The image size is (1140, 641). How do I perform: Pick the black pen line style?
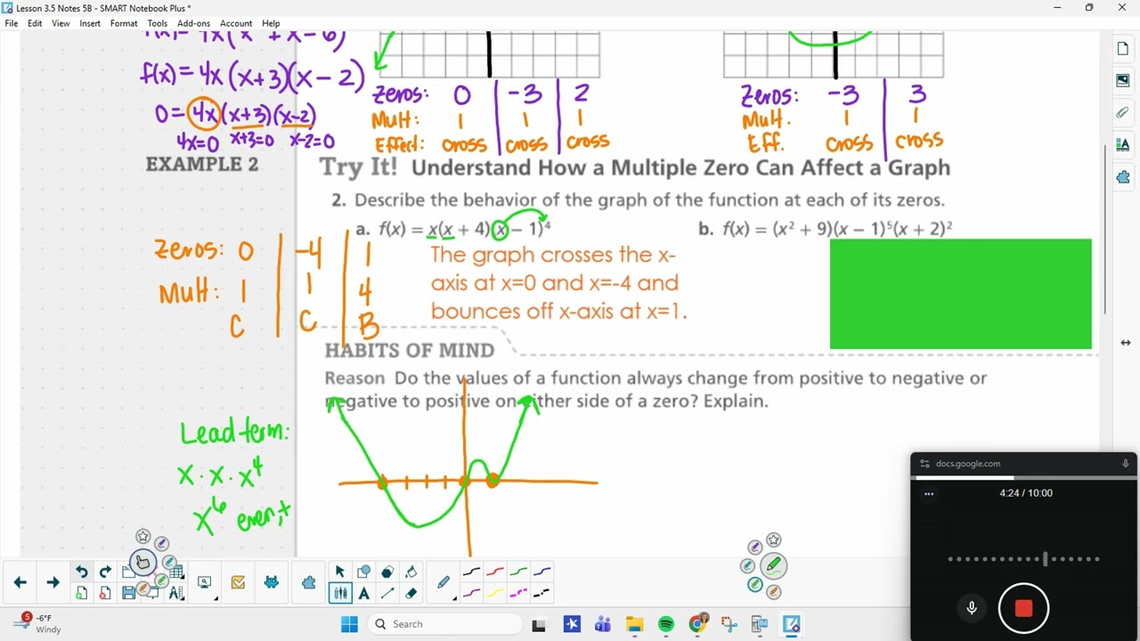coord(471,572)
